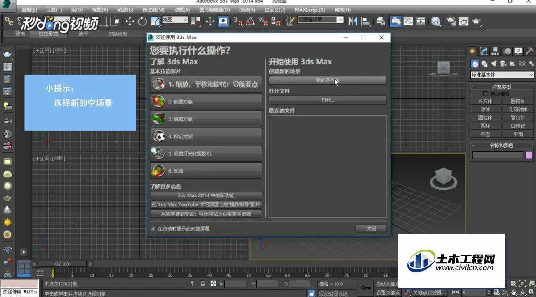Click the object name input field
Screen dimensions: 536x297
498,155
